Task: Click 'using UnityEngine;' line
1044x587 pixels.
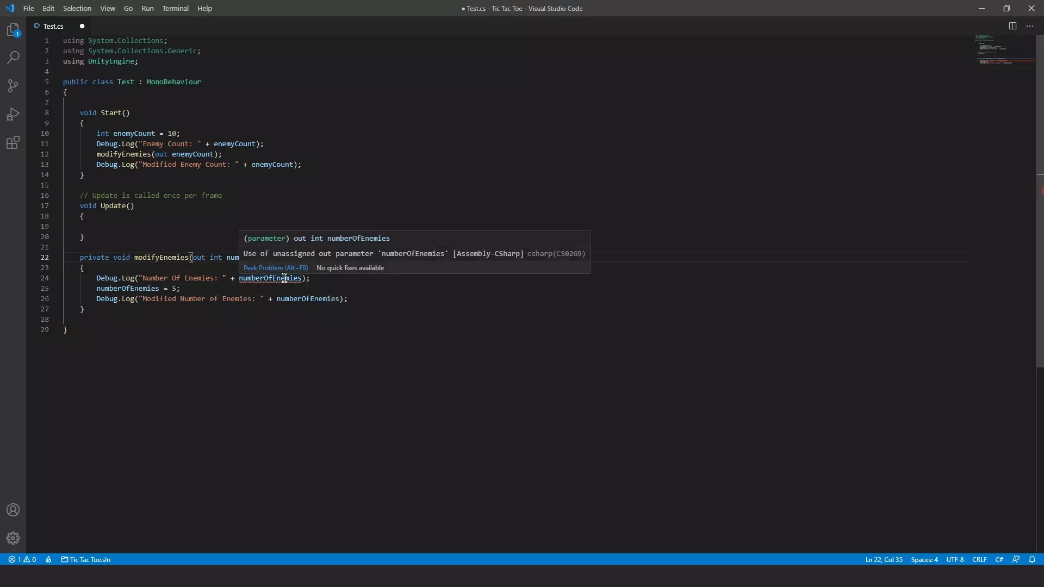Action: pyautogui.click(x=101, y=61)
